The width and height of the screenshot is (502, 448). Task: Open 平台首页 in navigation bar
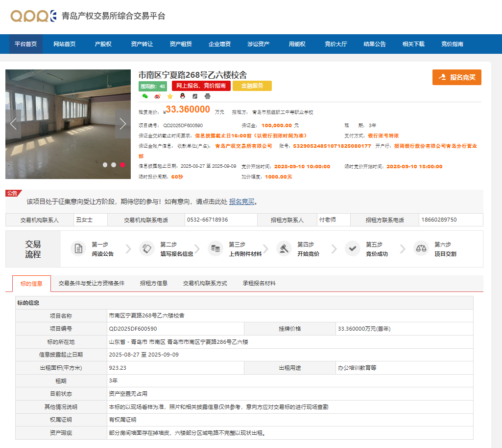(25, 44)
